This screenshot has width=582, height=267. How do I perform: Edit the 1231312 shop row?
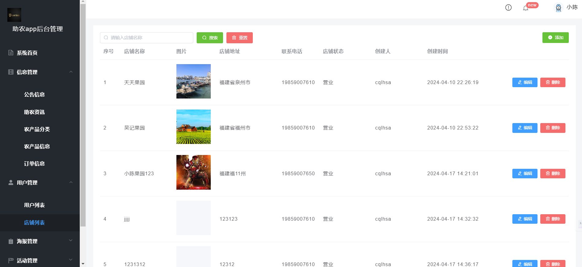[525, 264]
